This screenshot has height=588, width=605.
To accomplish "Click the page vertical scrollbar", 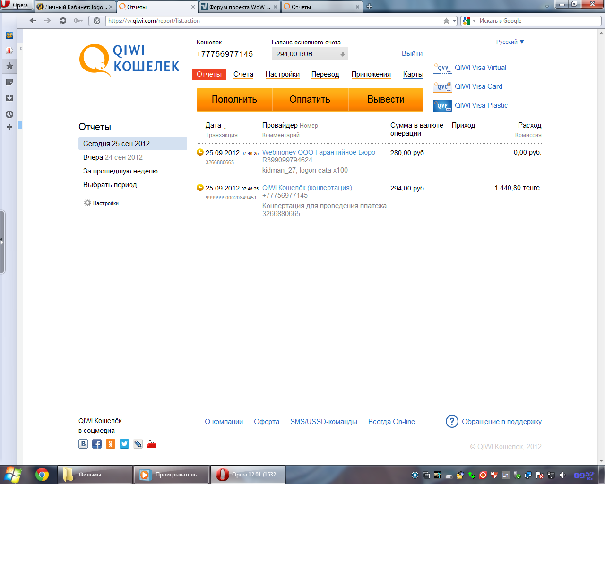I will coord(601,247).
